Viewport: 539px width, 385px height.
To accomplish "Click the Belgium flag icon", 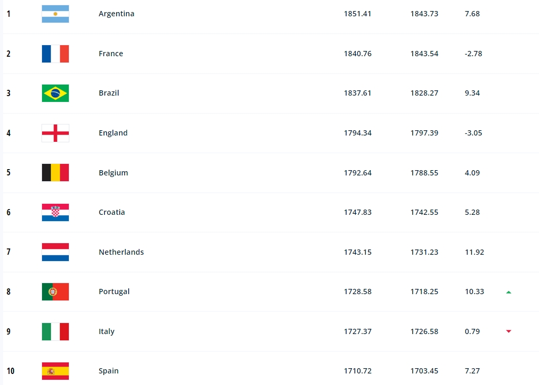I will 55,173.
